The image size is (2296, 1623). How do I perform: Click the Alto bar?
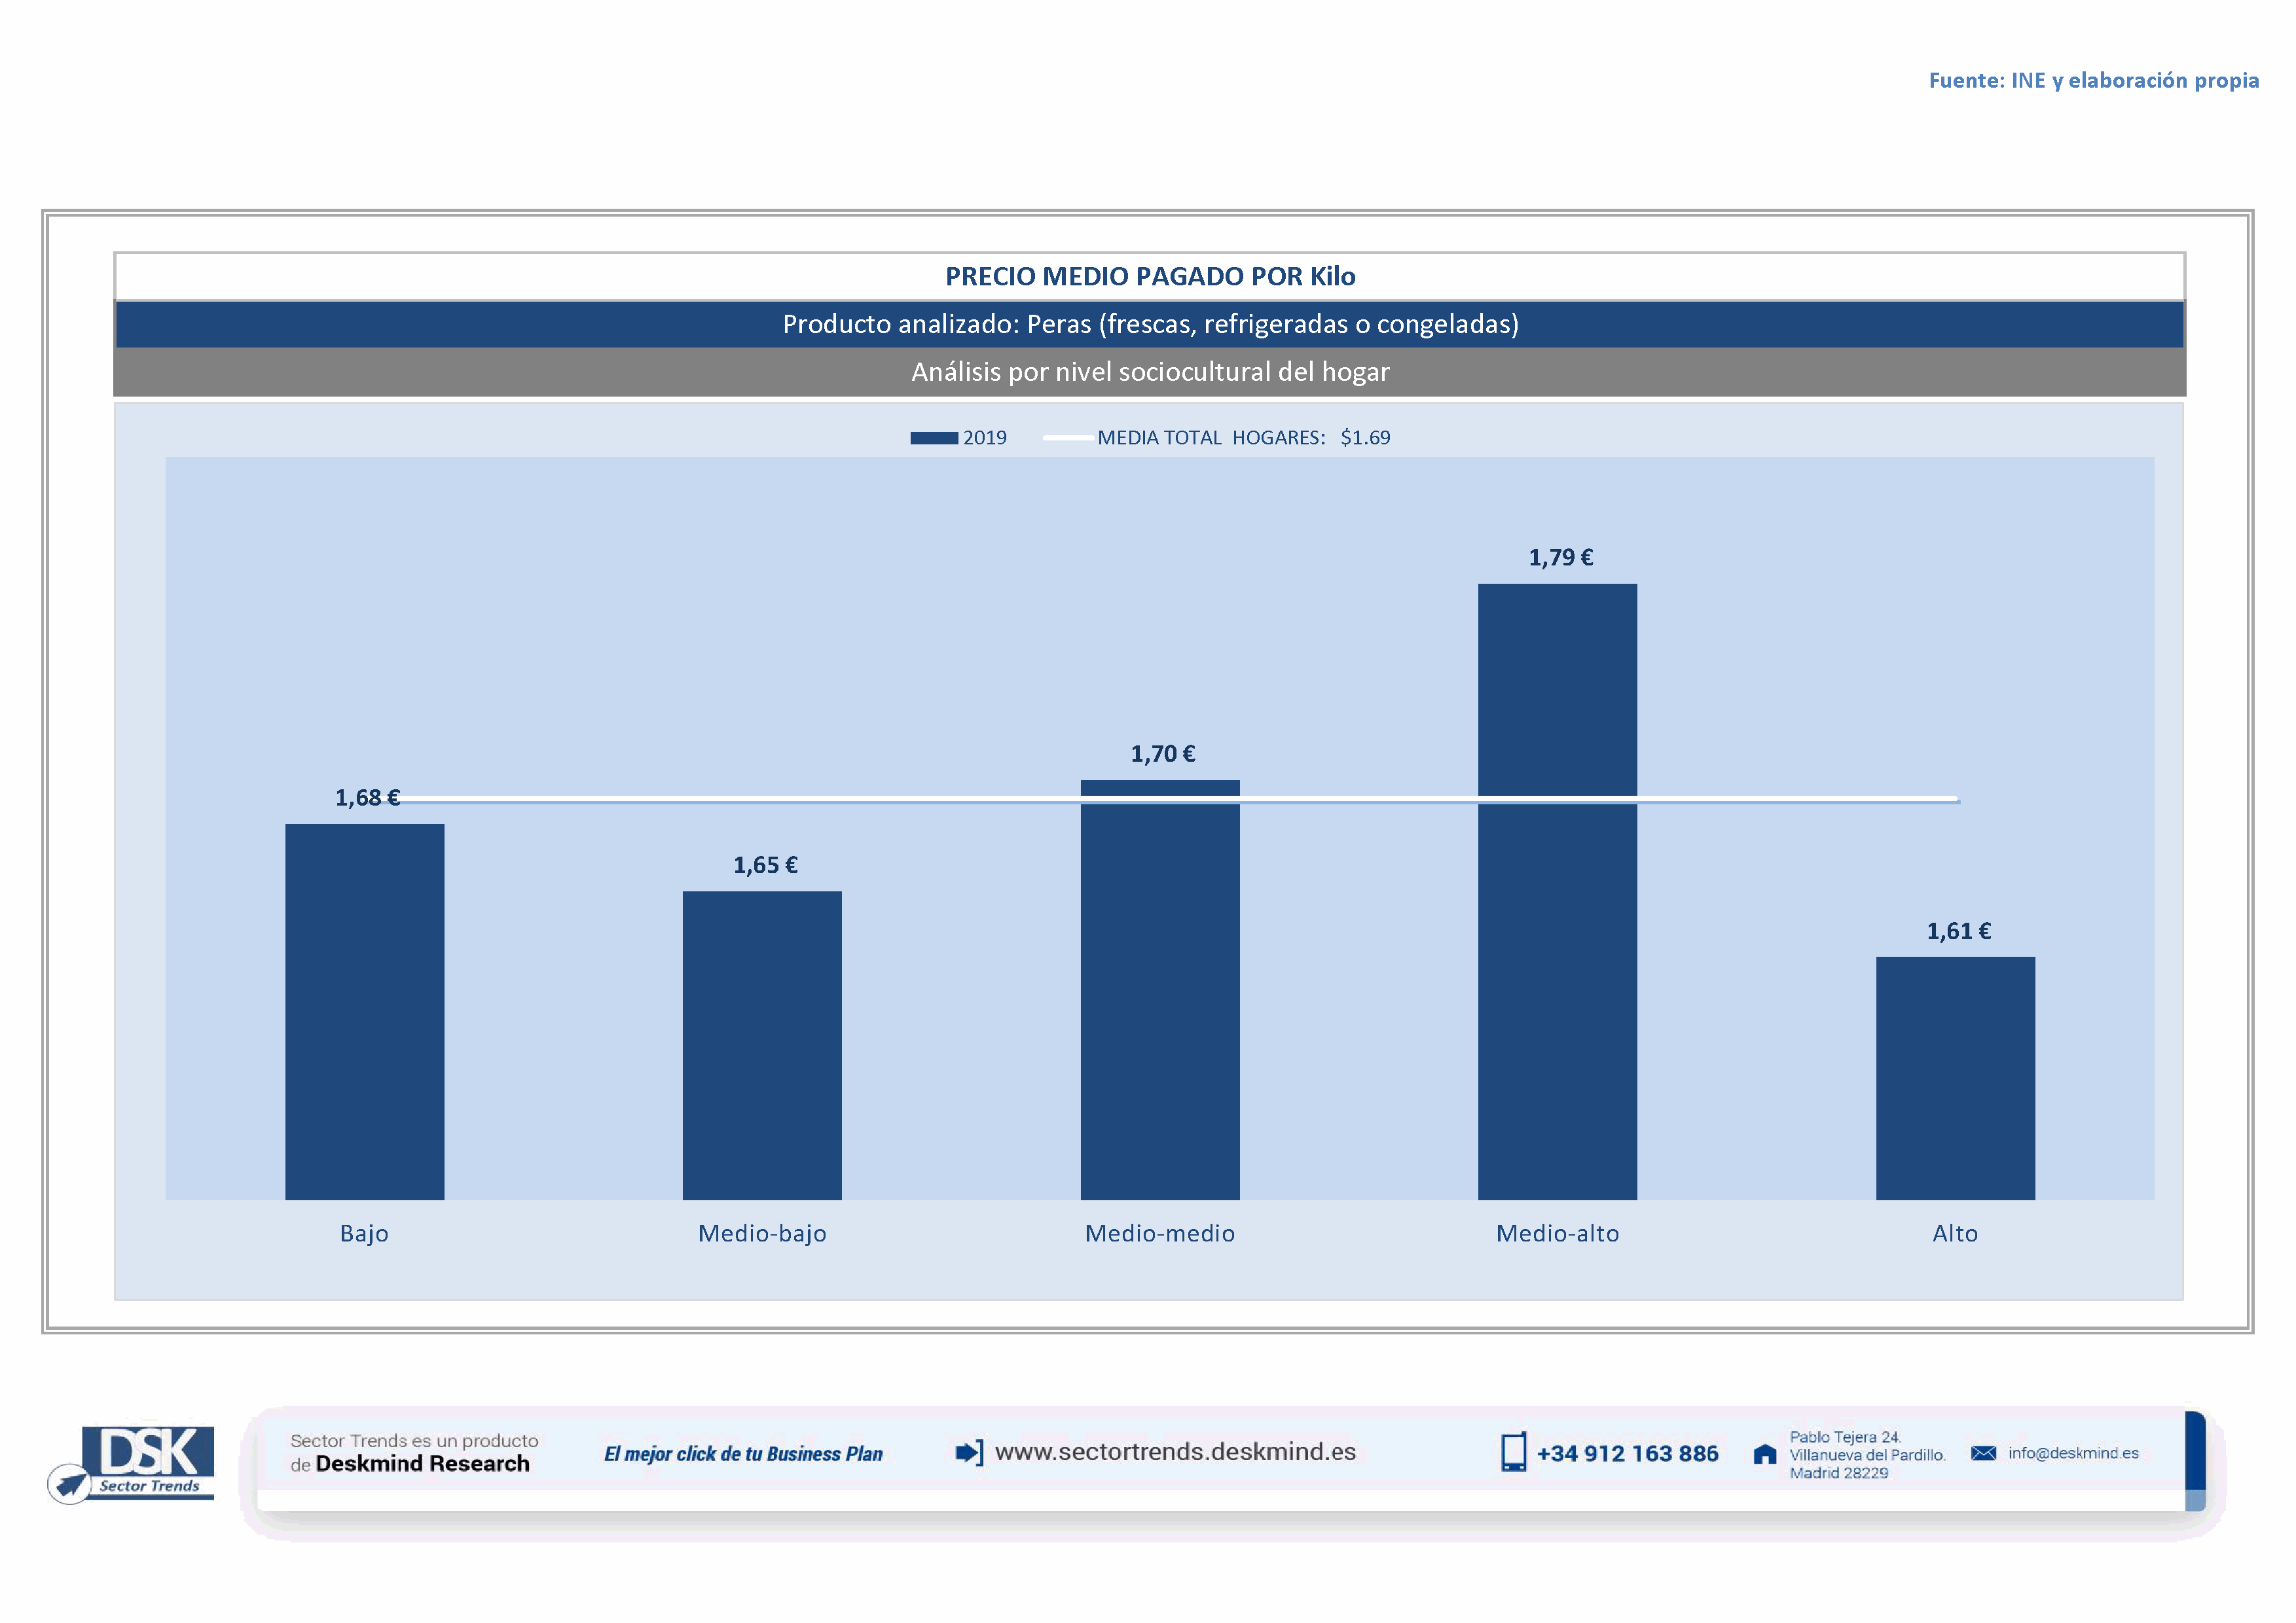coord(1954,1077)
